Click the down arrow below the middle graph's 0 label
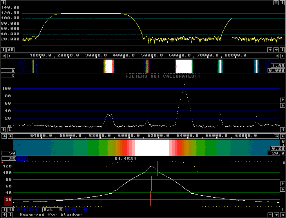The height and width of the screenshot is (218, 286). tap(10, 130)
